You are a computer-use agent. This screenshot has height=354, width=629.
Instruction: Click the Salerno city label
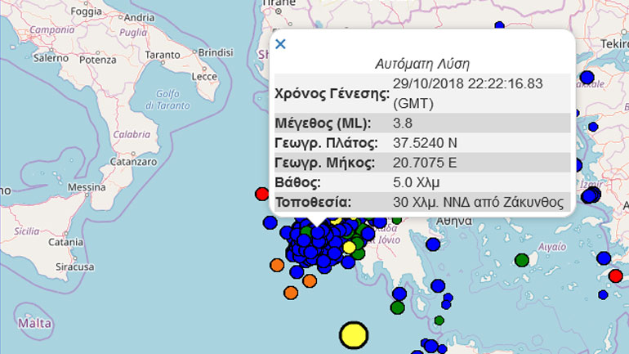pyautogui.click(x=51, y=58)
